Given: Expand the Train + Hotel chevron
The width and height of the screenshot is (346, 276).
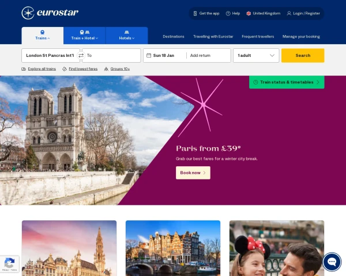Looking at the screenshot, I should [x=97, y=39].
